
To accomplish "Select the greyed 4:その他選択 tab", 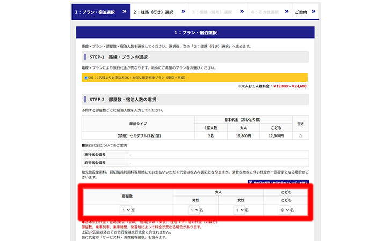I will click(x=270, y=12).
